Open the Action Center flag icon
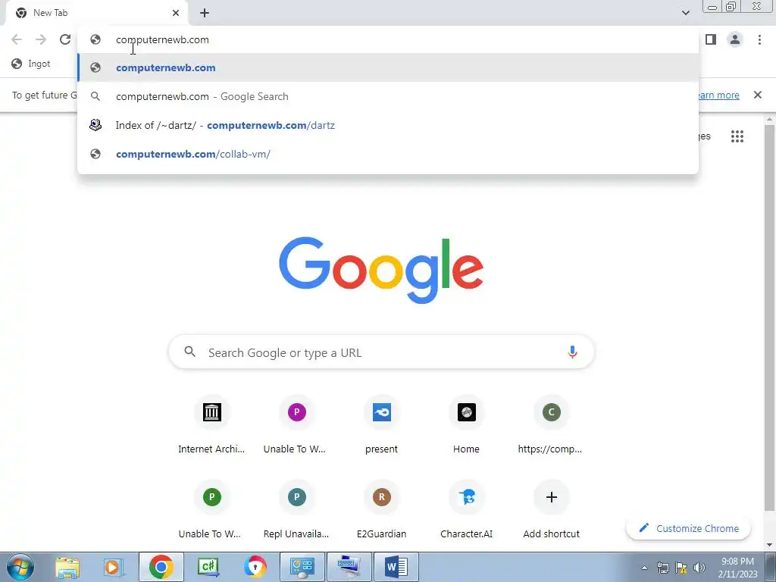This screenshot has width=776, height=582. point(681,568)
